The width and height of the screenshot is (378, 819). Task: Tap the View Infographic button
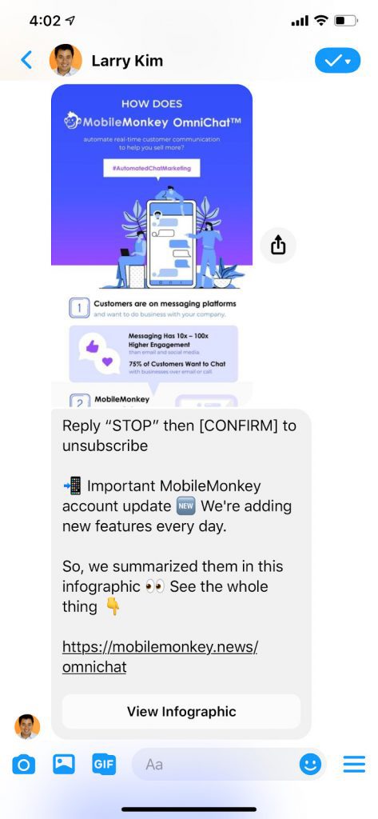click(181, 711)
